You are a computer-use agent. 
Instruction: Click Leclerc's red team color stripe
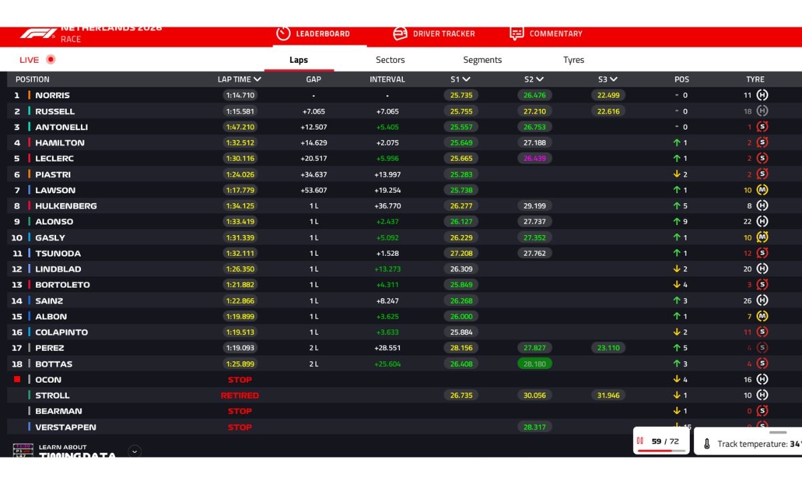point(29,158)
